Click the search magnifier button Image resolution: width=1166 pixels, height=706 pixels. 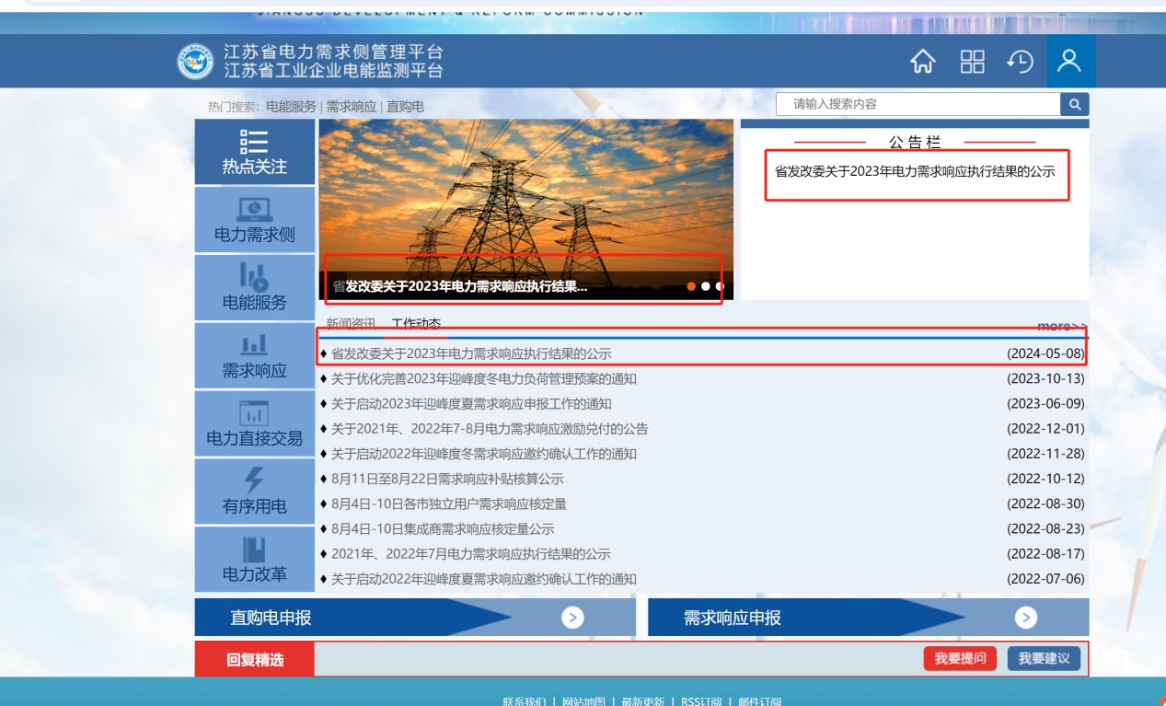click(1074, 104)
